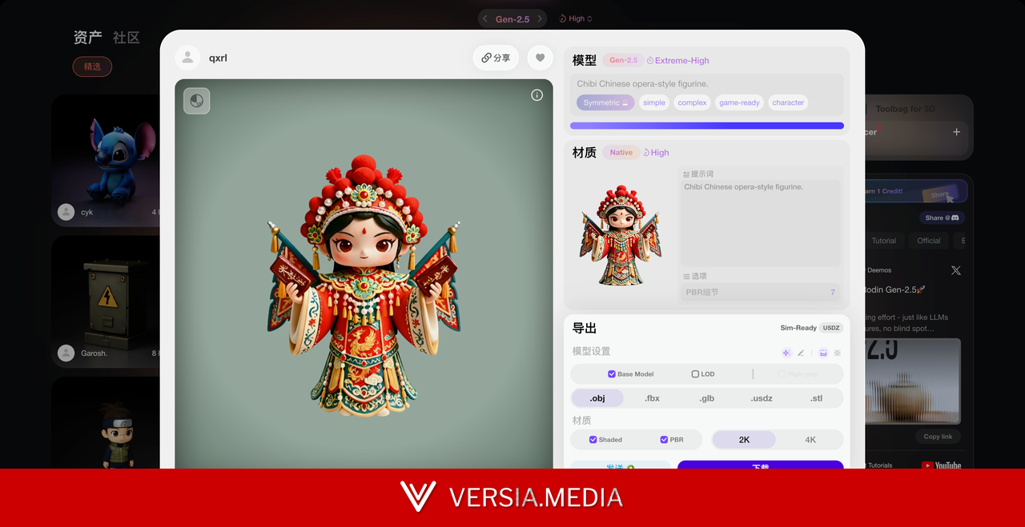This screenshot has height=527, width=1025.
Task: Click the sparkle AI icon in model settings
Action: coord(786,353)
